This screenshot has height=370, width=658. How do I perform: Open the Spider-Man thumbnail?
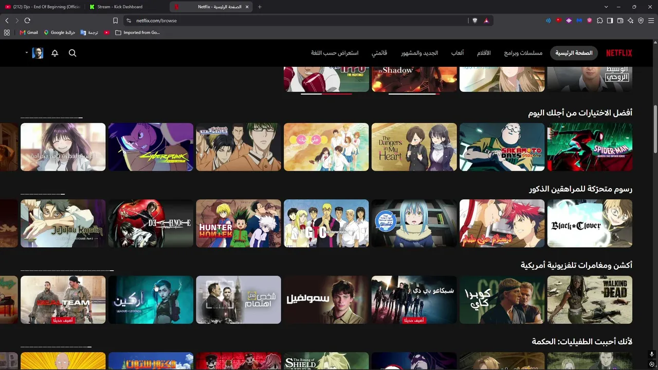(590, 147)
